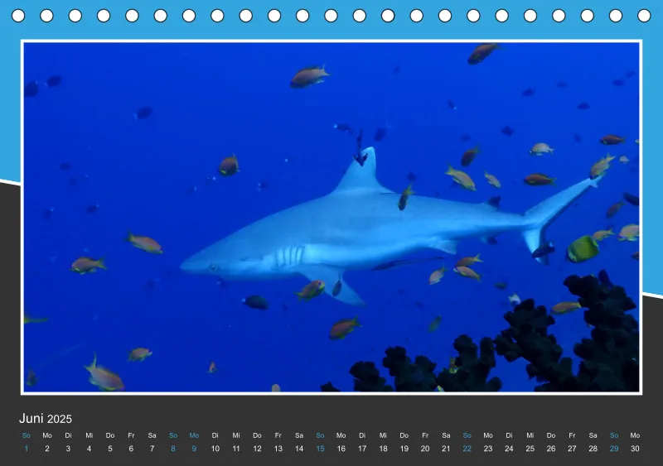
Task: Click date 2 in the calendar row
Action: [47, 449]
